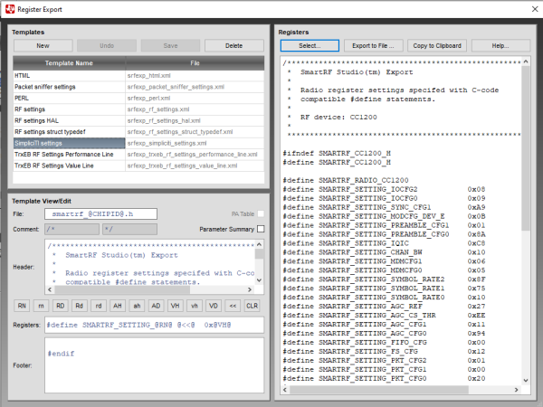The image size is (543, 407).
Task: Close the Register Export window
Action: 535,9
